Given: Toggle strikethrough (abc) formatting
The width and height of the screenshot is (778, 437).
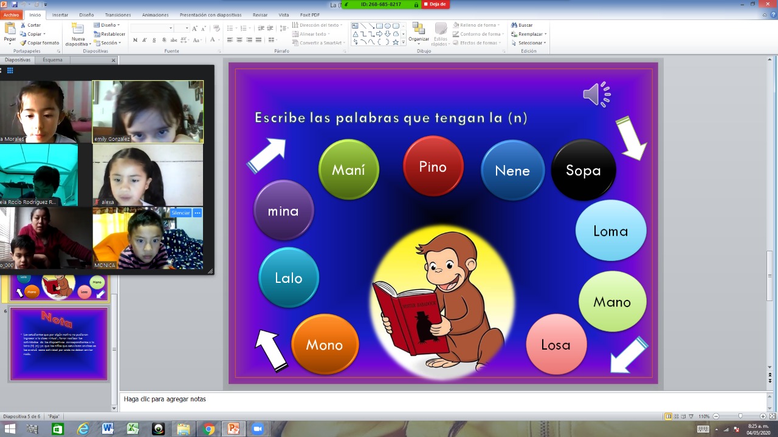Looking at the screenshot, I should coord(174,40).
